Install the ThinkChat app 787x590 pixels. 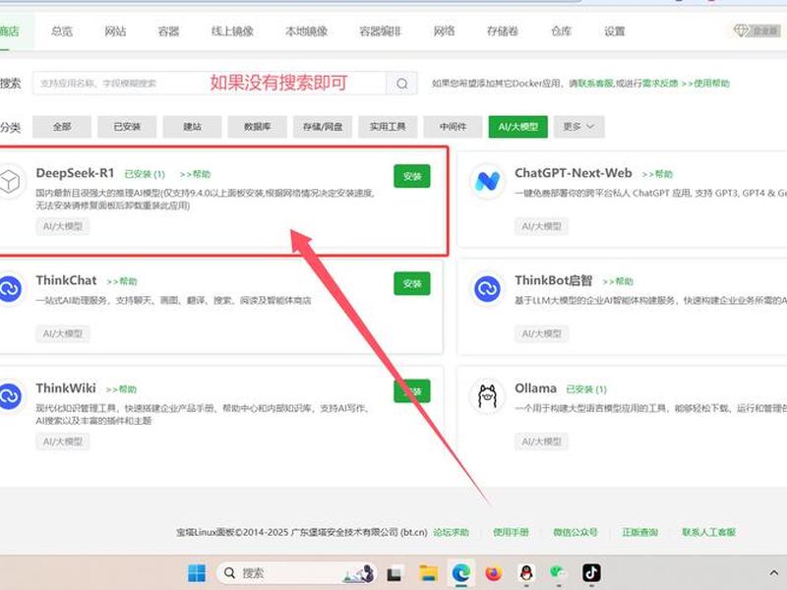412,283
